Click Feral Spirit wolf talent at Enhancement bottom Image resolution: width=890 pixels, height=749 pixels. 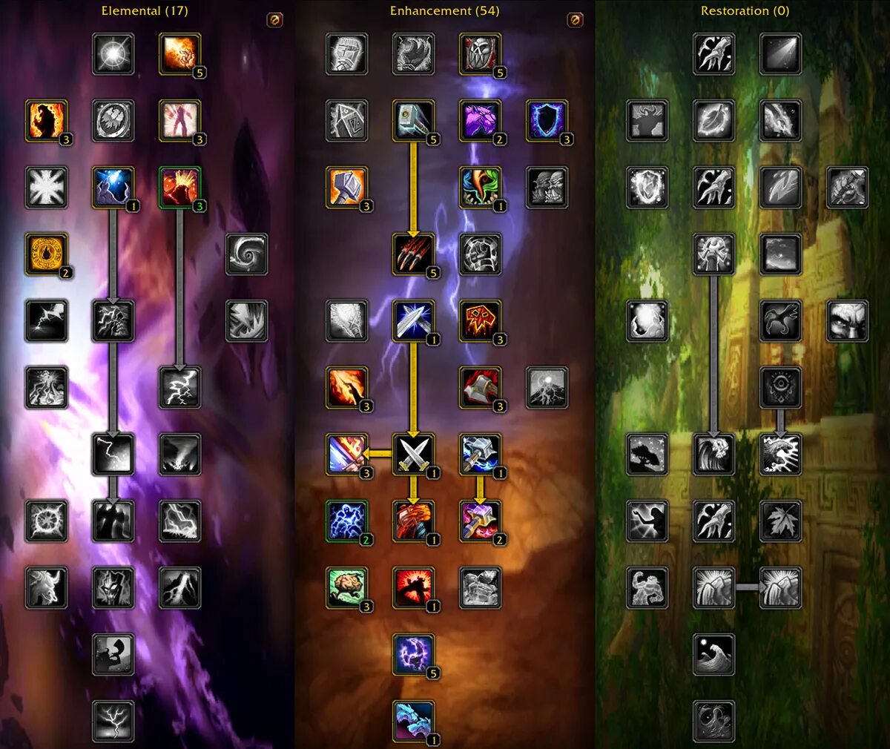pyautogui.click(x=414, y=722)
